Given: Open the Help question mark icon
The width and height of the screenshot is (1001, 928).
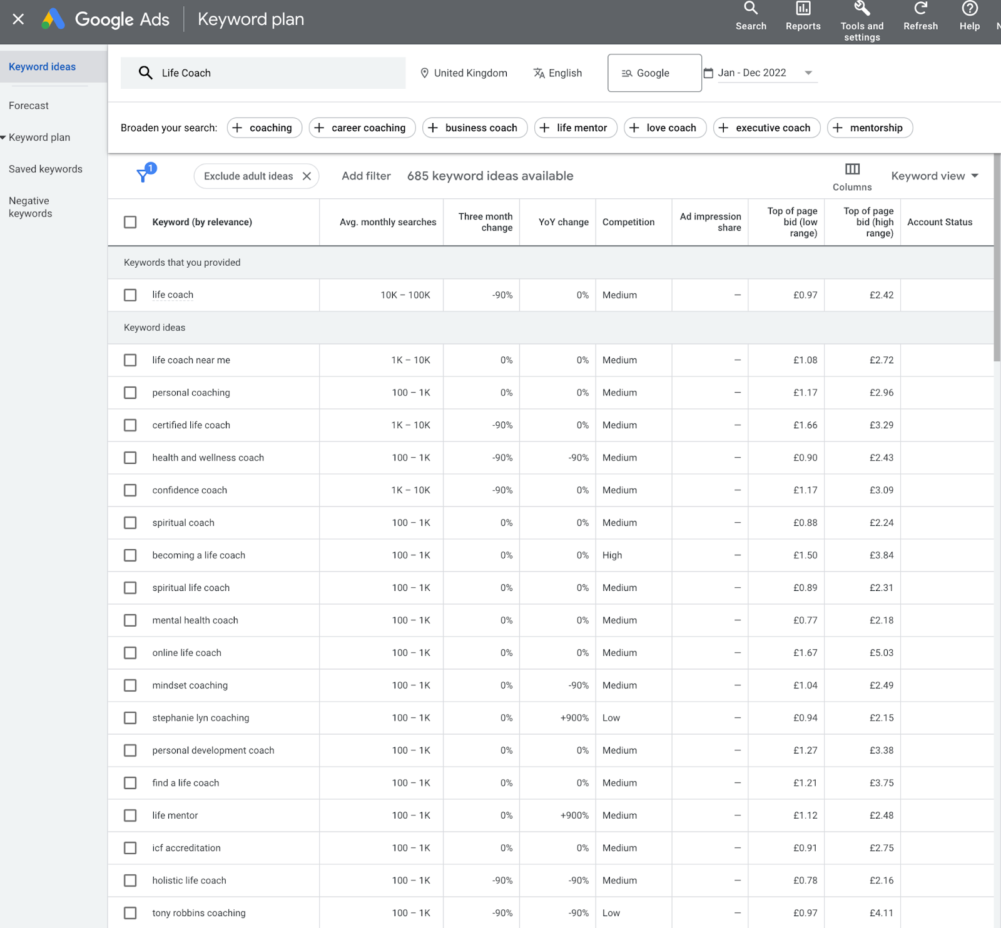Looking at the screenshot, I should pyautogui.click(x=969, y=9).
